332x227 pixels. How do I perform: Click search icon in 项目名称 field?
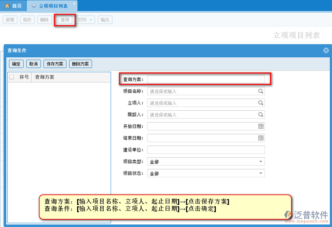260,91
